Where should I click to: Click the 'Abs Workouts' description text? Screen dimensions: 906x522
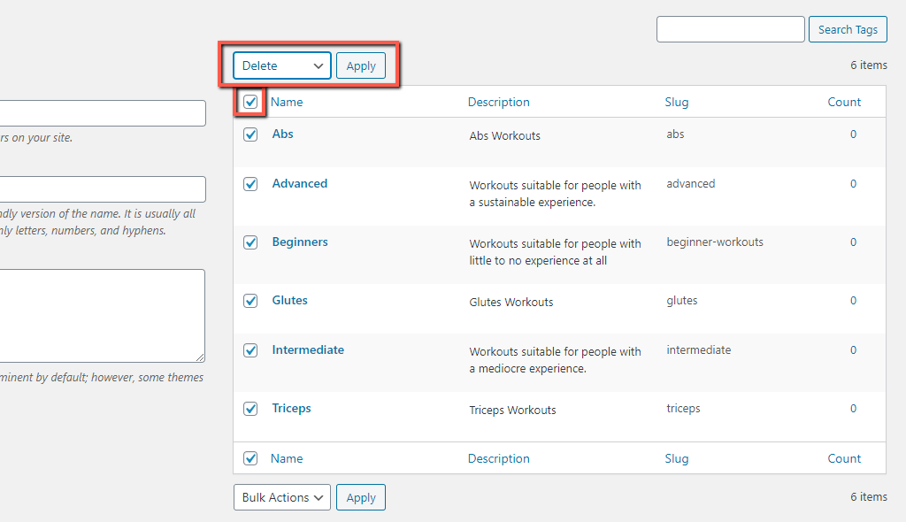pyautogui.click(x=505, y=136)
